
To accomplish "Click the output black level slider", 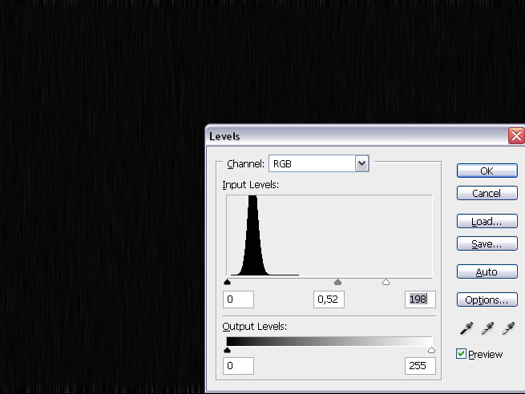I will click(x=228, y=350).
